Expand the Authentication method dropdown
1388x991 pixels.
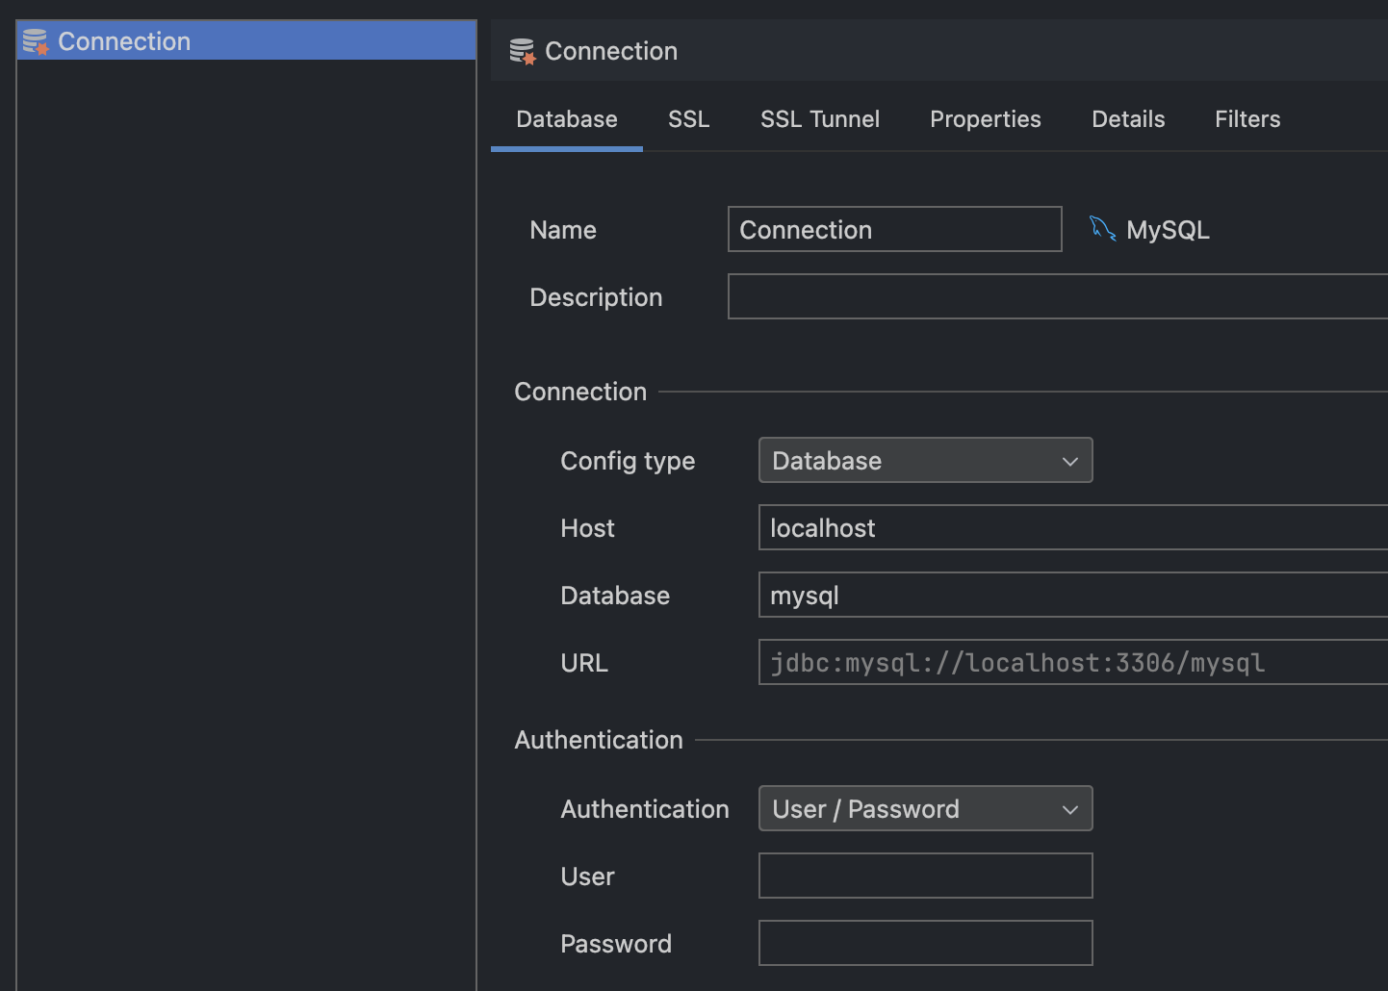924,809
